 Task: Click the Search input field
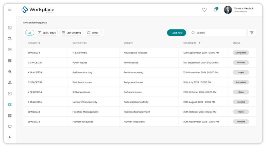[x=218, y=33]
